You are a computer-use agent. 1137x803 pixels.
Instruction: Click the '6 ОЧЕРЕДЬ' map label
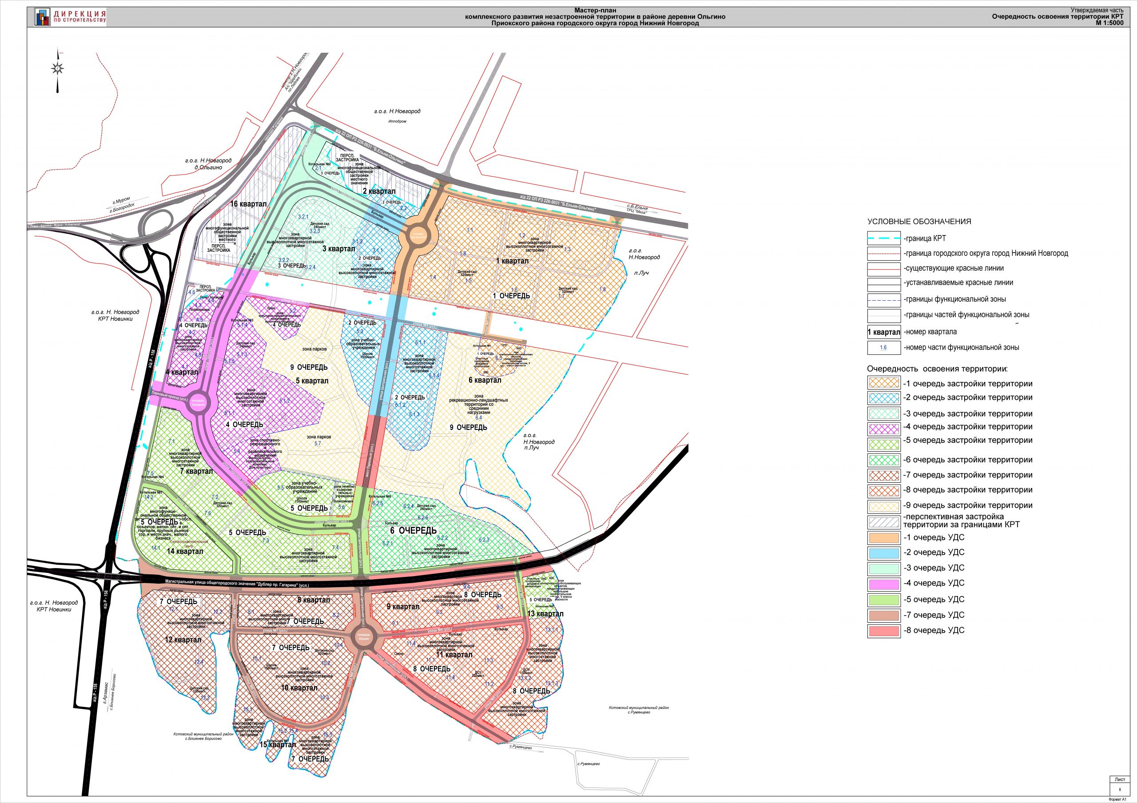414,531
